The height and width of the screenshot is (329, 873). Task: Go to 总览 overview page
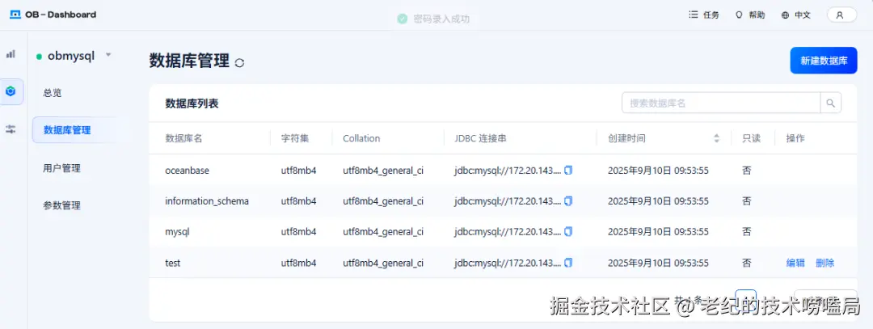[x=53, y=93]
